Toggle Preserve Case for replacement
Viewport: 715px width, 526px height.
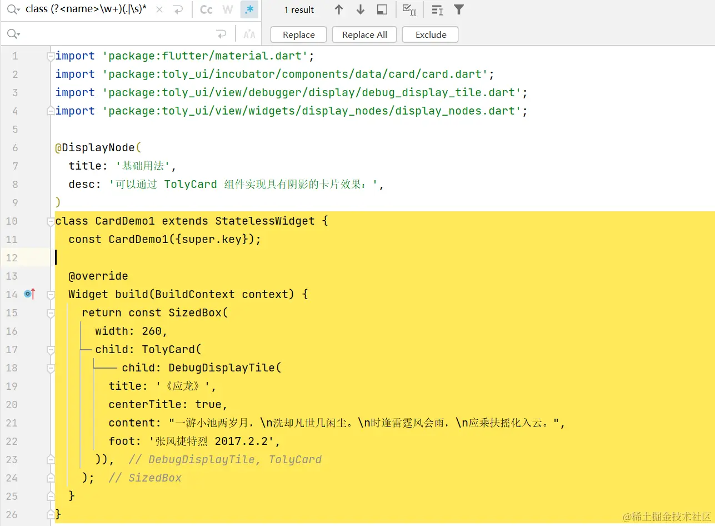(x=249, y=34)
